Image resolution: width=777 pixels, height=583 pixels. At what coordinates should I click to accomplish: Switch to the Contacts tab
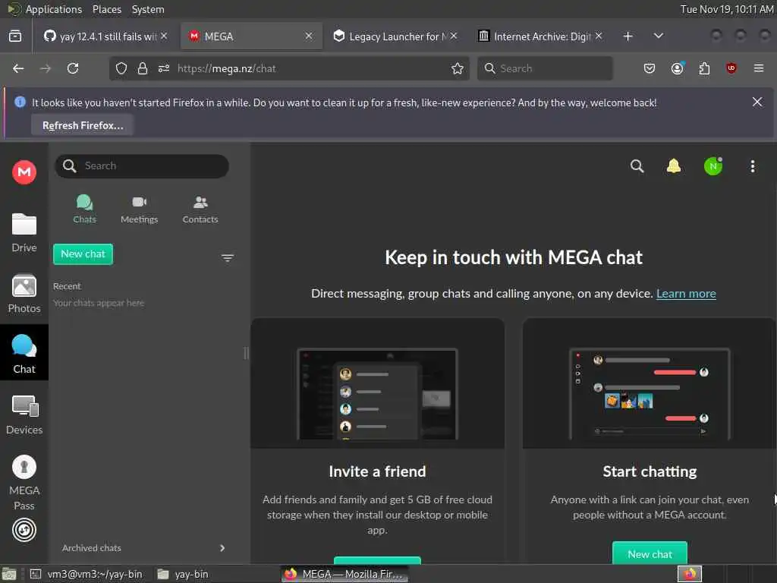pyautogui.click(x=200, y=210)
